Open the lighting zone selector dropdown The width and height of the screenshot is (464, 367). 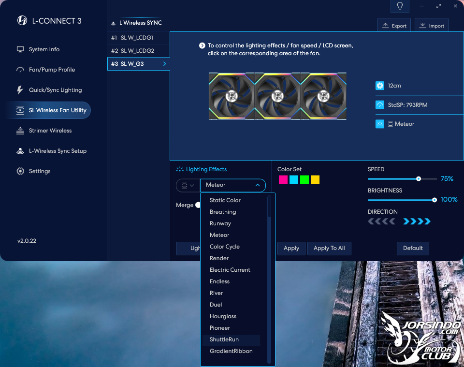point(188,186)
